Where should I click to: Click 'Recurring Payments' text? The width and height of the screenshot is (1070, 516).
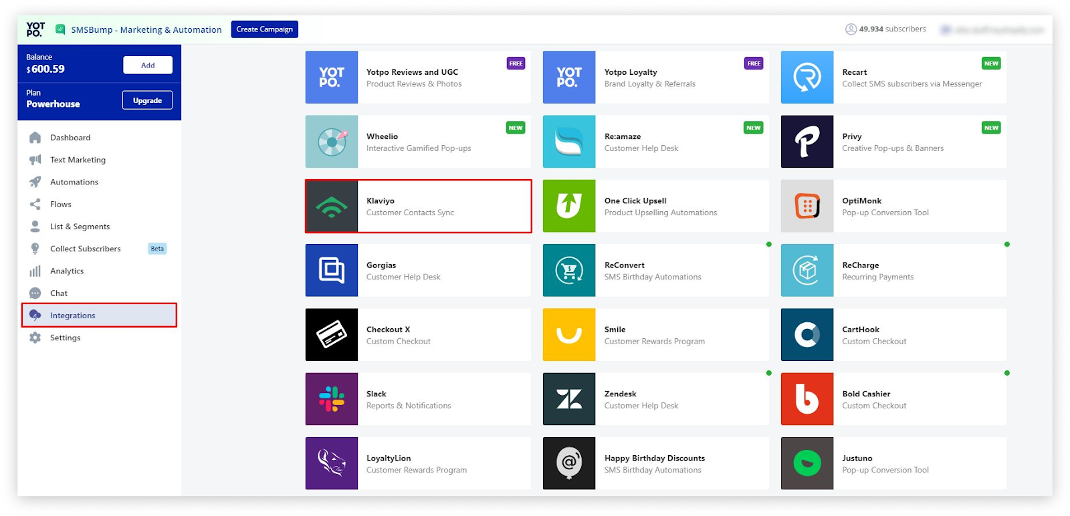(x=878, y=277)
